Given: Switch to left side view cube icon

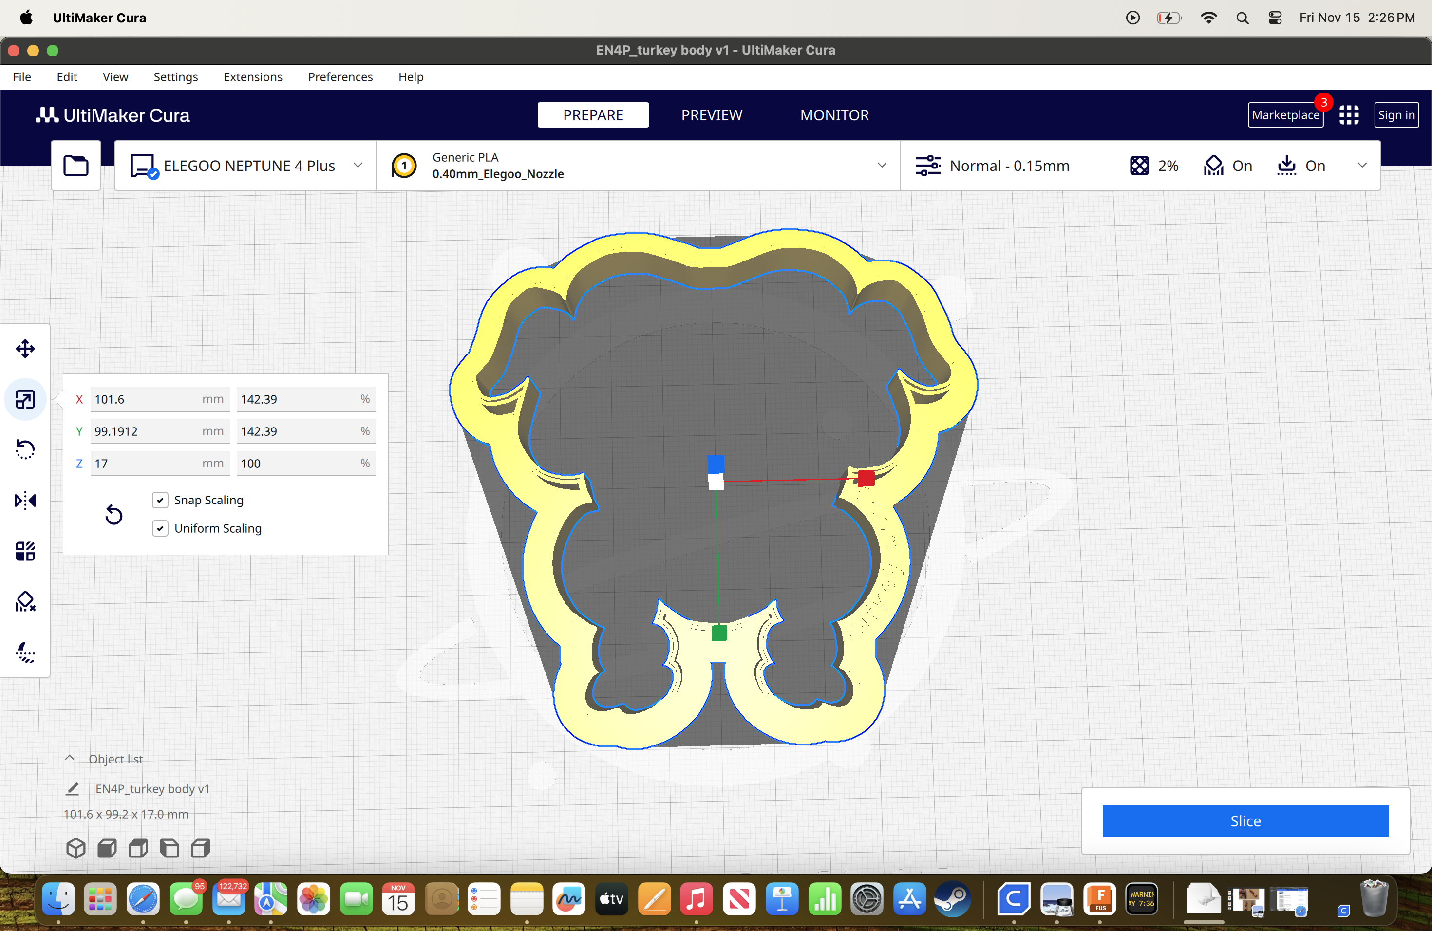Looking at the screenshot, I should click(170, 849).
